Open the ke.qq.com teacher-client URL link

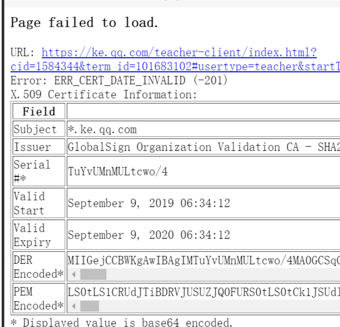[179, 52]
